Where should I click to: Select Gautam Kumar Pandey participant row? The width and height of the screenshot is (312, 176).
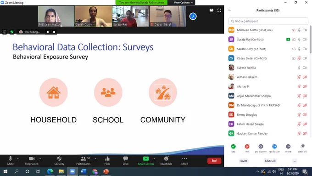(268, 133)
